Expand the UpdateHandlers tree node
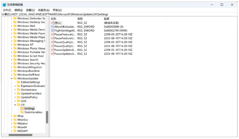239x139 pixels. click(x=15, y=93)
